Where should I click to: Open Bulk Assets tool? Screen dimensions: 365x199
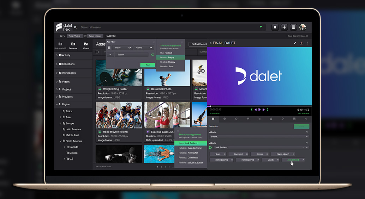[60, 45]
